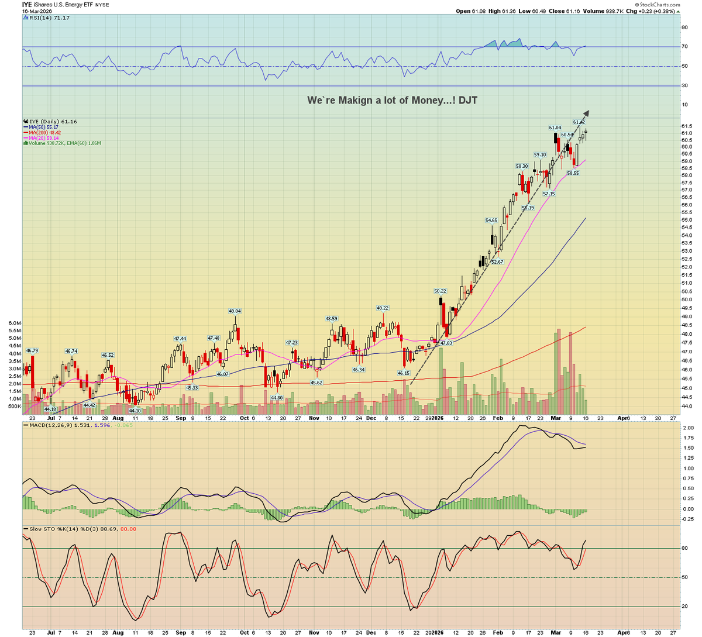702x637 pixels.
Task: Click the 44.80 October low label
Action: pyautogui.click(x=277, y=398)
